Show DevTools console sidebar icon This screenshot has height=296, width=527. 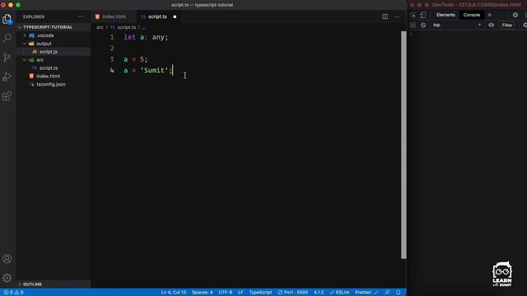point(413,25)
